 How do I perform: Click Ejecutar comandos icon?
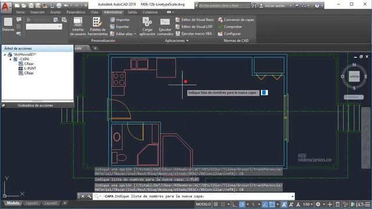coord(165,27)
